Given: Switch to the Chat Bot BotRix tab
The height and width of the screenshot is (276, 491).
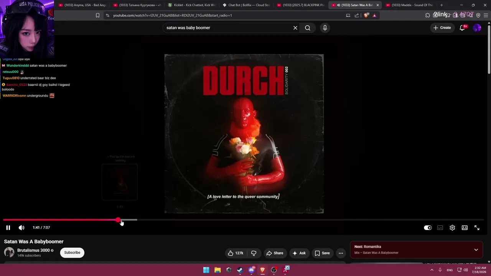Looking at the screenshot, I should 246,5.
